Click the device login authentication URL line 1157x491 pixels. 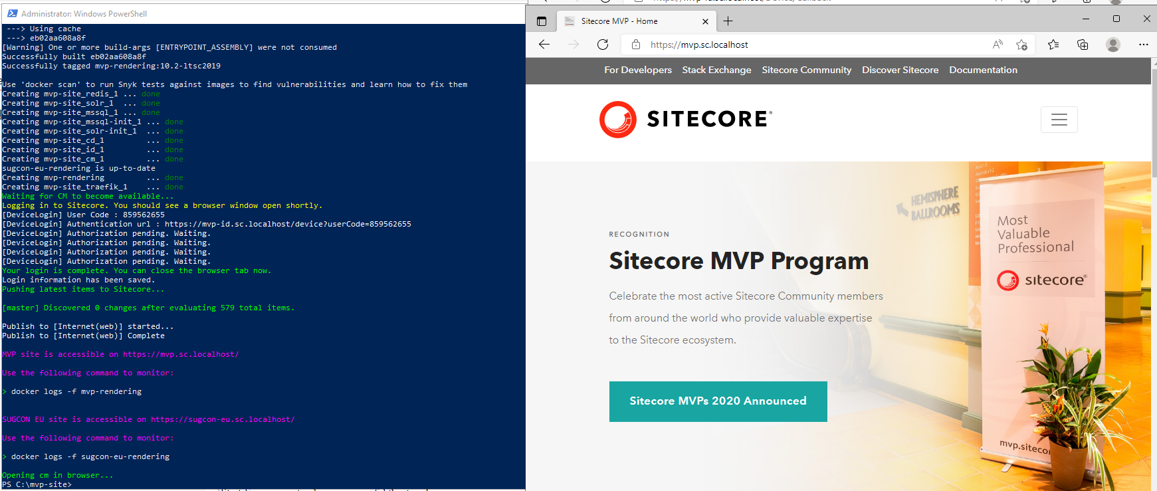(x=207, y=224)
